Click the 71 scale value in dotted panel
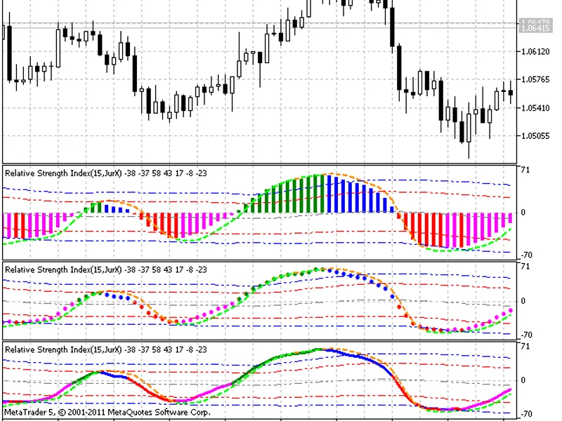This screenshot has width=562, height=421. [525, 267]
